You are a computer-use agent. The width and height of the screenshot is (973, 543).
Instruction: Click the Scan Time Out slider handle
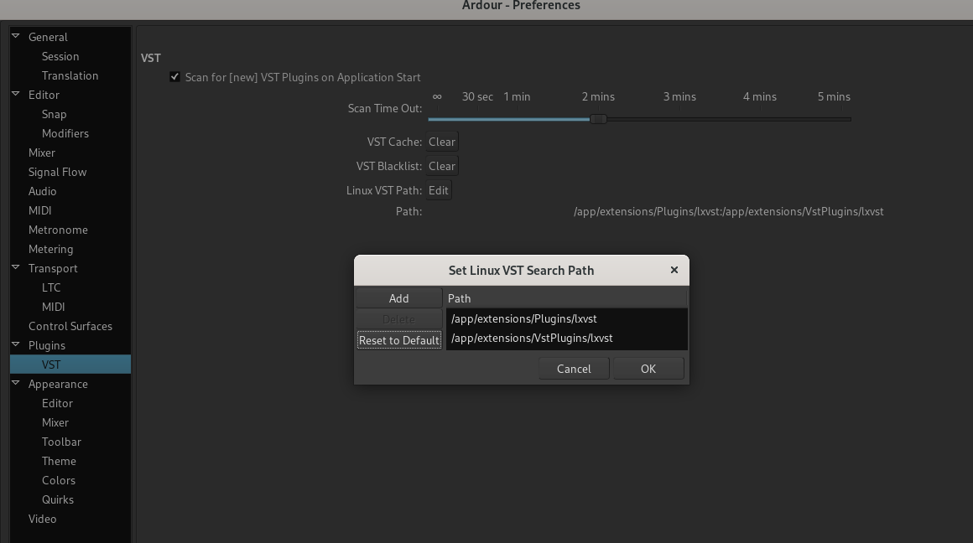click(x=598, y=119)
